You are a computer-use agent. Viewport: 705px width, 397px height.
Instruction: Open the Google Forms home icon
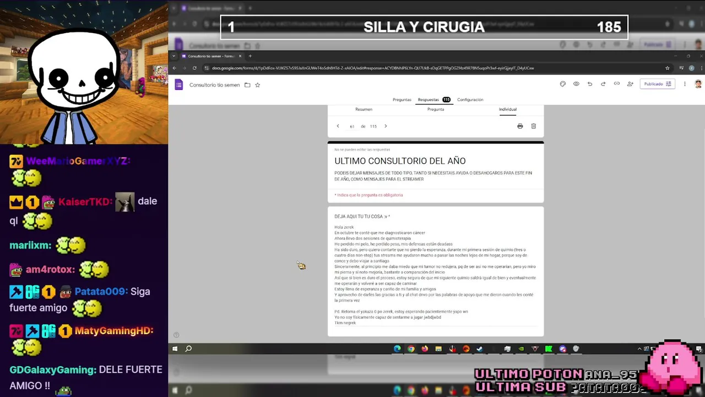click(x=178, y=84)
